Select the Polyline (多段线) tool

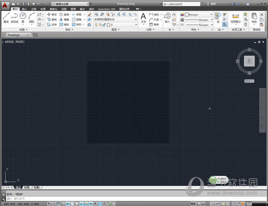click(14, 17)
